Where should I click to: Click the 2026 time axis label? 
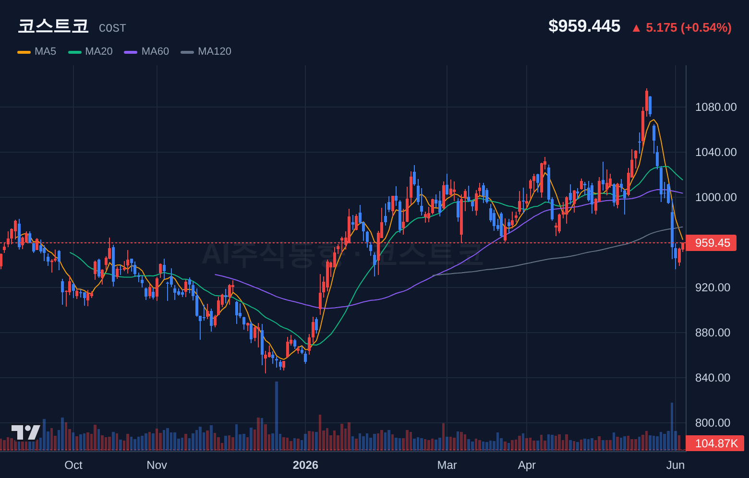point(305,465)
